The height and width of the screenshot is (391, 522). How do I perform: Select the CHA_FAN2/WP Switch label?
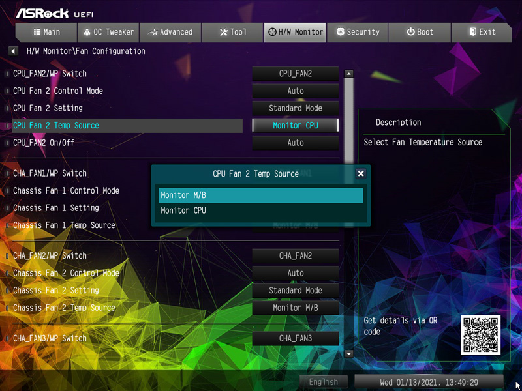(50, 255)
